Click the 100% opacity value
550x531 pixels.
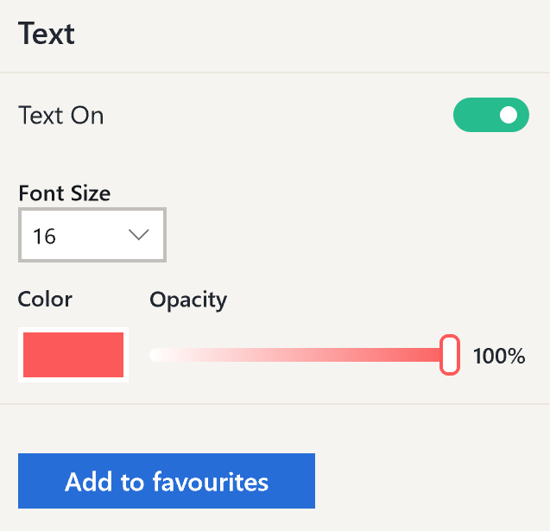click(x=499, y=356)
